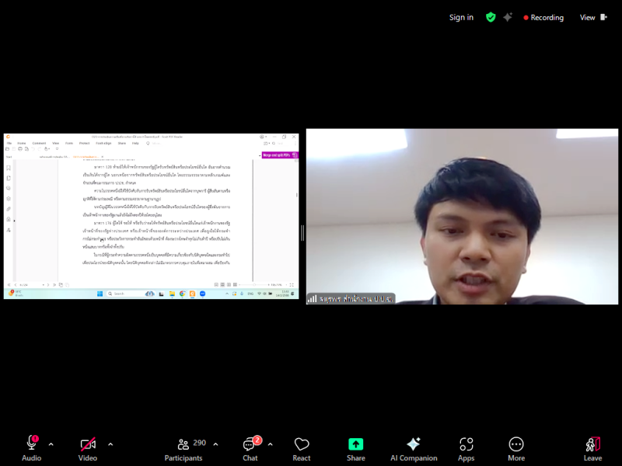Click the green encryption shield icon
Viewport: 622px width, 466px height.
point(491,17)
